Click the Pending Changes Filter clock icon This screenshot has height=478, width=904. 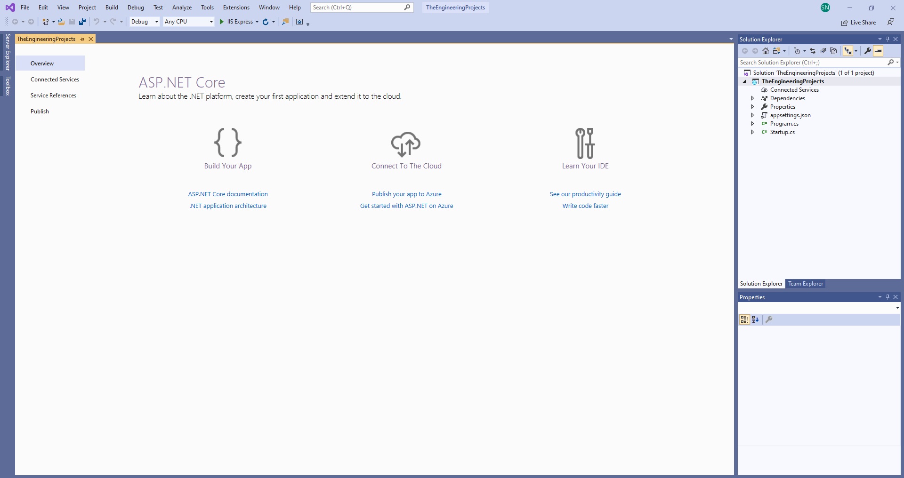coord(797,51)
